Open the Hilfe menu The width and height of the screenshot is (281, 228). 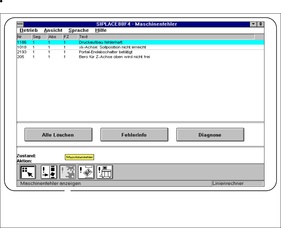click(x=101, y=30)
